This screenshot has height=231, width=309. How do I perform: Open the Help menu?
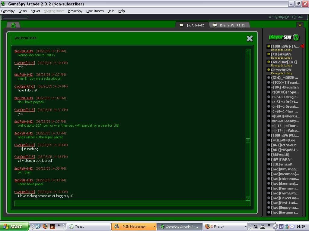(121, 11)
